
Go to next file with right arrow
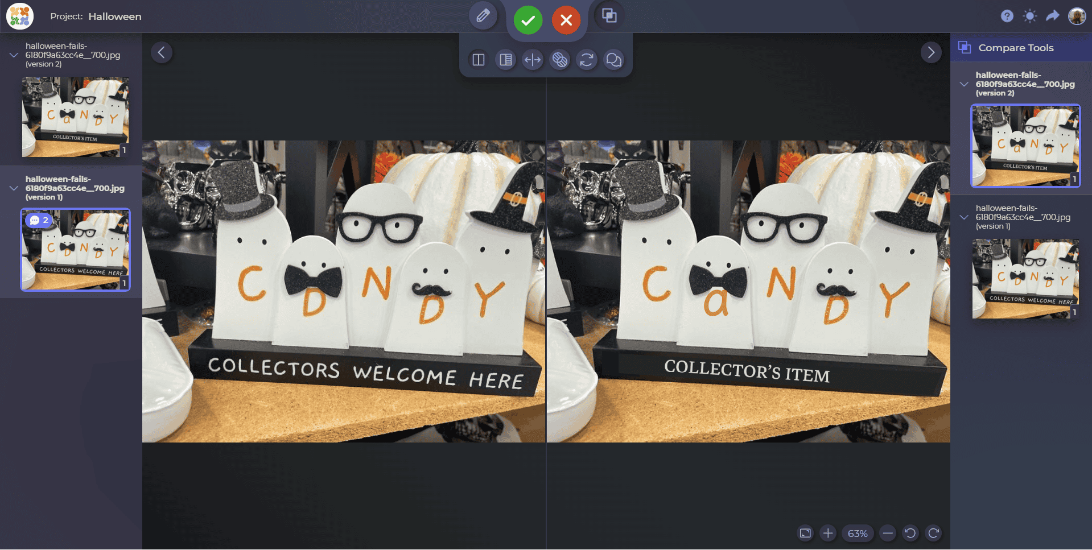tap(930, 53)
